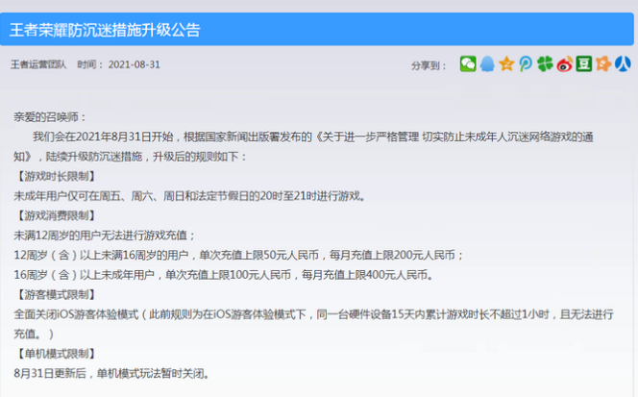Share to Pengyou via green clover icon
The width and height of the screenshot is (638, 397).
point(545,64)
